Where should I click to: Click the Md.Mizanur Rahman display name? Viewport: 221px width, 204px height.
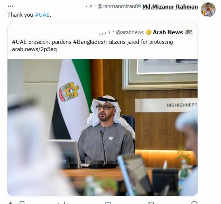click(170, 7)
